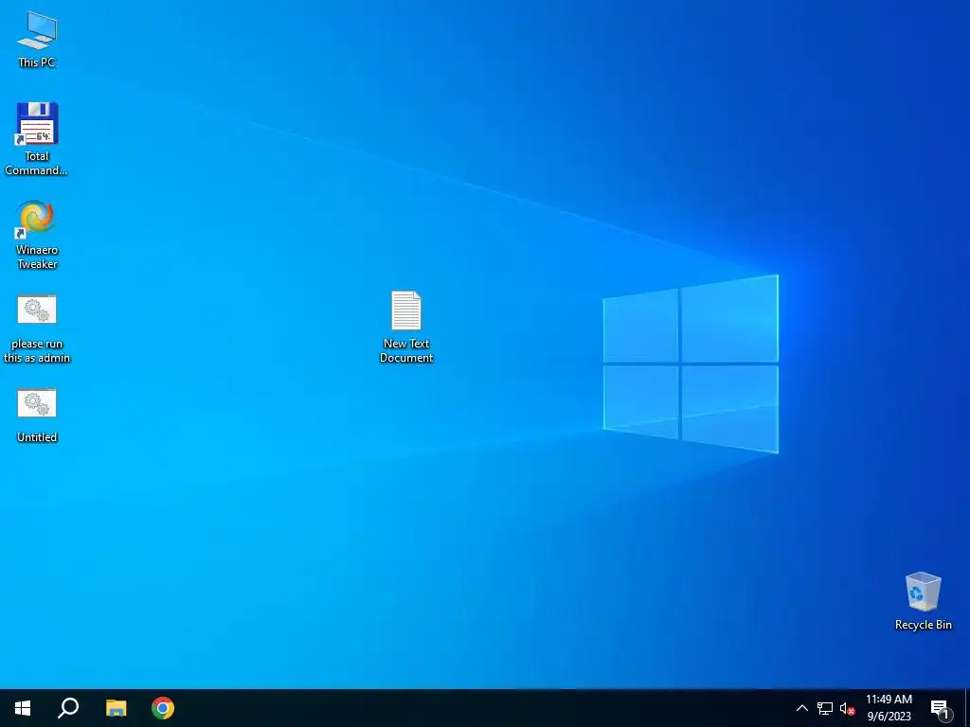Screen dimensions: 970x727
Task: Open the Windows Start menu
Action: [x=23, y=708]
